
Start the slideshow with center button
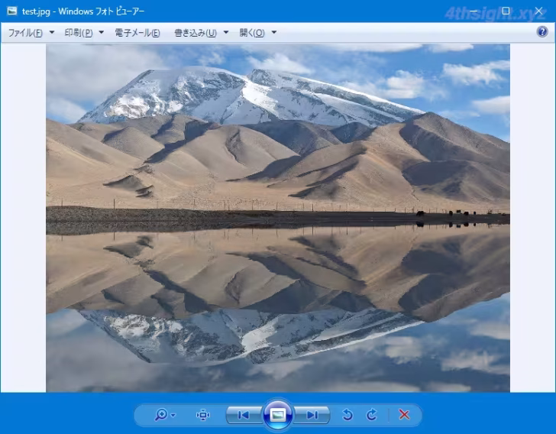pos(278,414)
